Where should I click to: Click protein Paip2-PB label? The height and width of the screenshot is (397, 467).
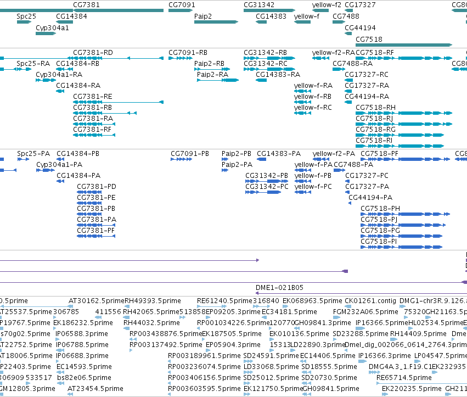[236, 154]
